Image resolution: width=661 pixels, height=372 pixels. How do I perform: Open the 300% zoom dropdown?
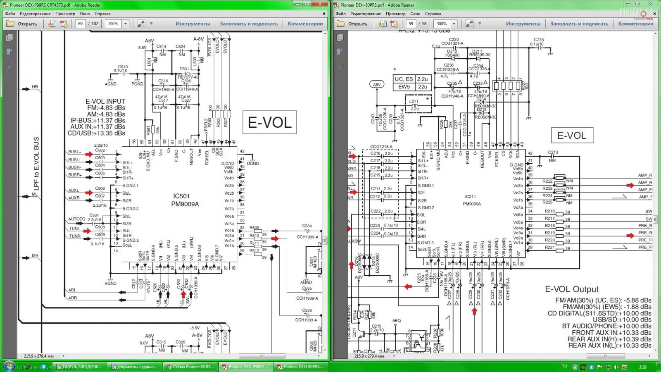click(x=454, y=24)
